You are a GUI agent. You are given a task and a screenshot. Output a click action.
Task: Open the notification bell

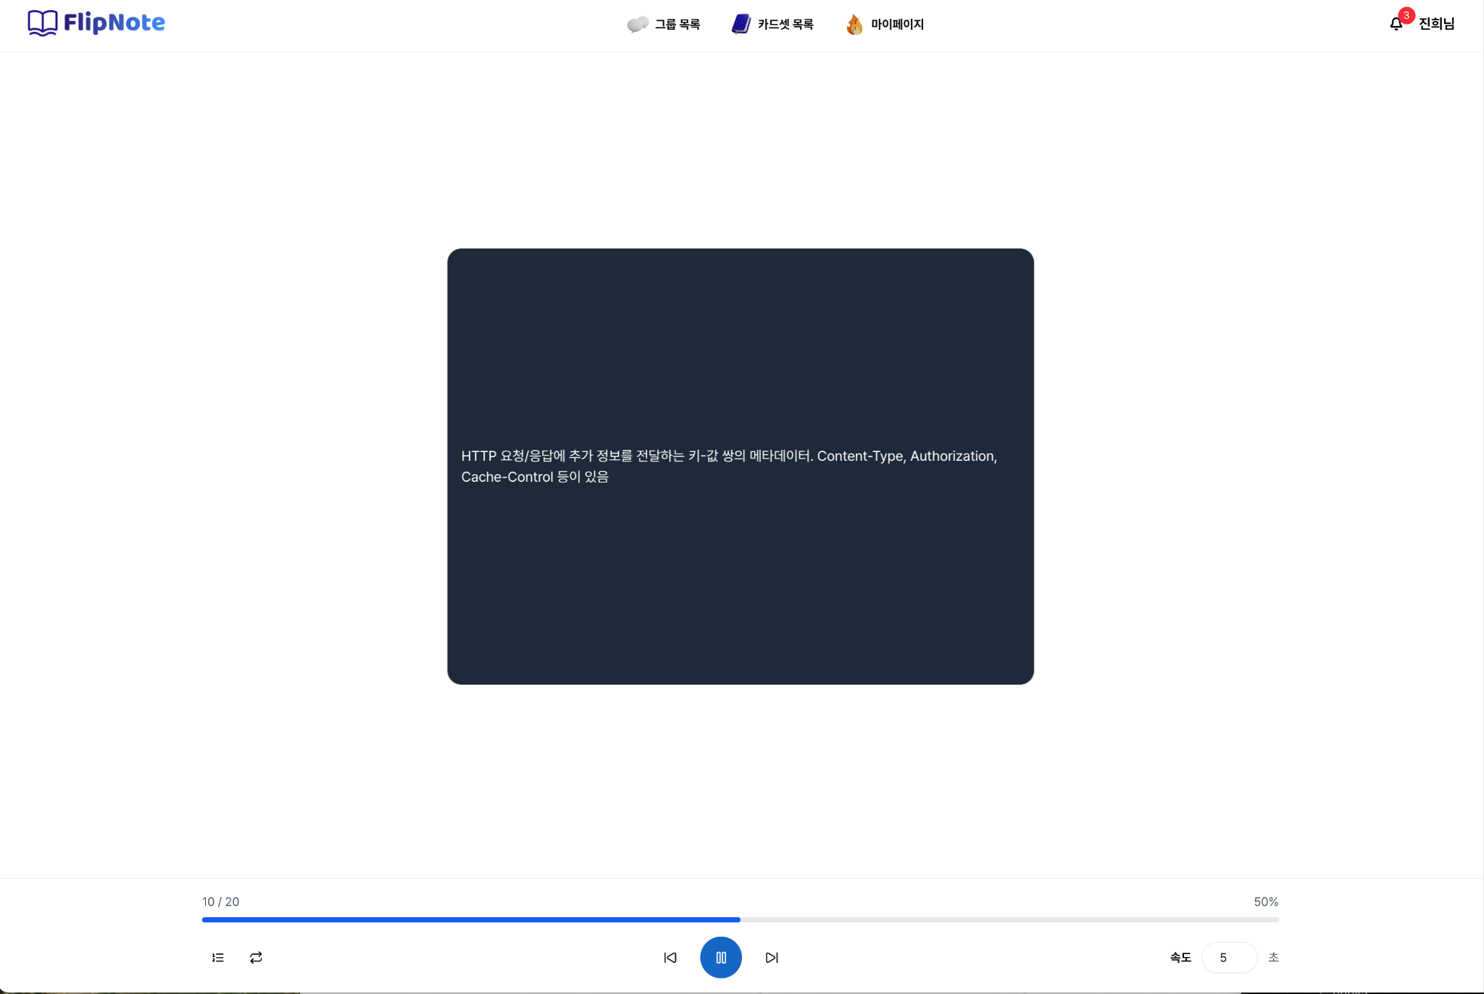pos(1396,24)
